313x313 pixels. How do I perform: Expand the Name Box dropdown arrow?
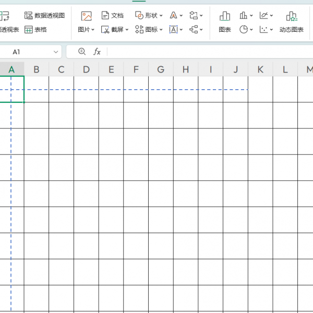(56, 52)
